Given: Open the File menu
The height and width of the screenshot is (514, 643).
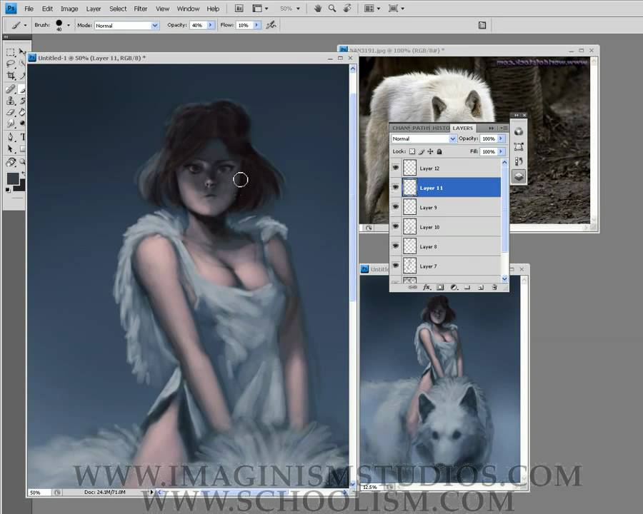Looking at the screenshot, I should 29,9.
